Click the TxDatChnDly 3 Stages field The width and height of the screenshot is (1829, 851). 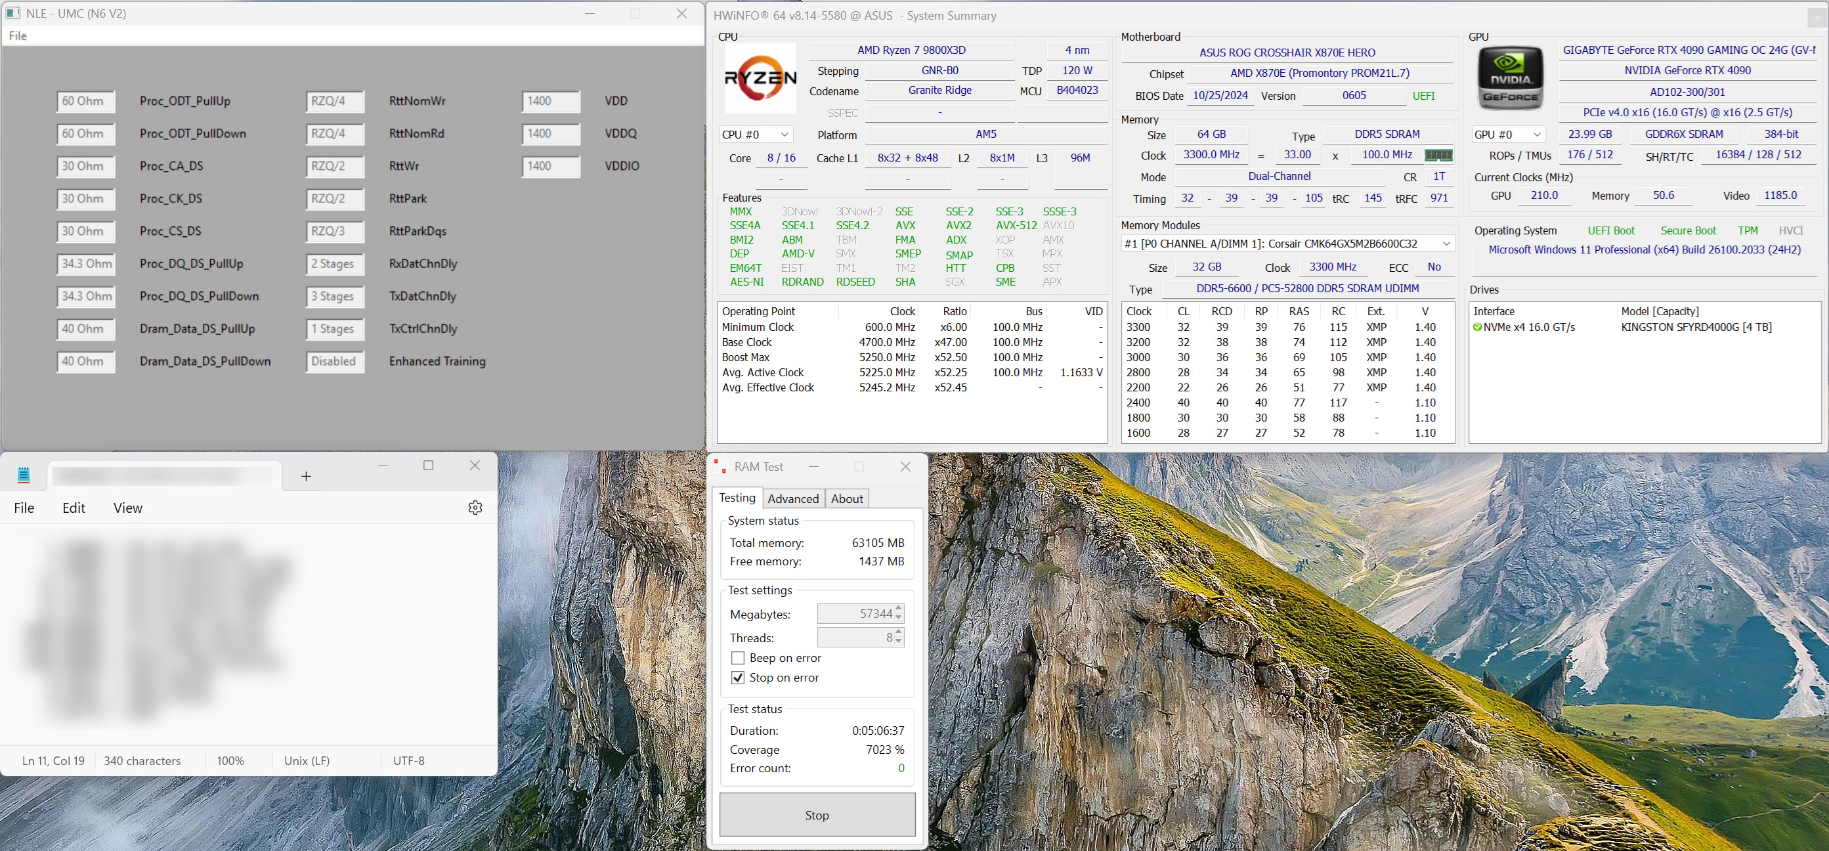335,297
